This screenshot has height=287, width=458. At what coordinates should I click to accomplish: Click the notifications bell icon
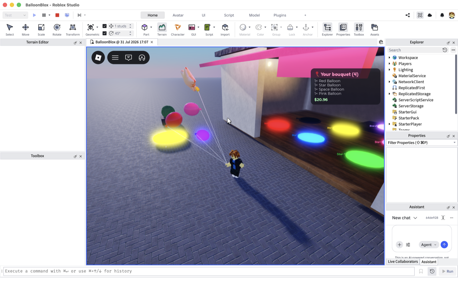pos(442,15)
